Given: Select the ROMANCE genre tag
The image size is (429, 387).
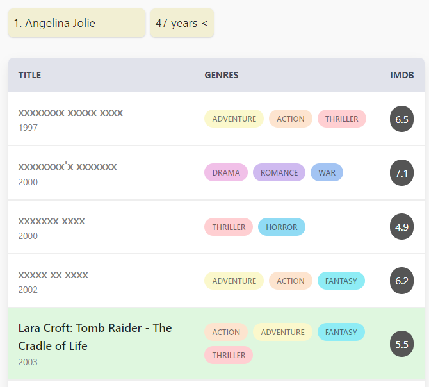Looking at the screenshot, I should (x=279, y=173).
